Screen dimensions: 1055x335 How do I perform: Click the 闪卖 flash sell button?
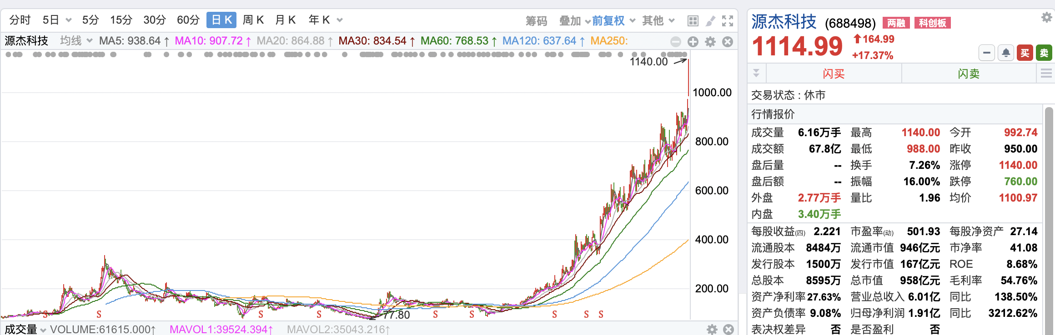(969, 74)
